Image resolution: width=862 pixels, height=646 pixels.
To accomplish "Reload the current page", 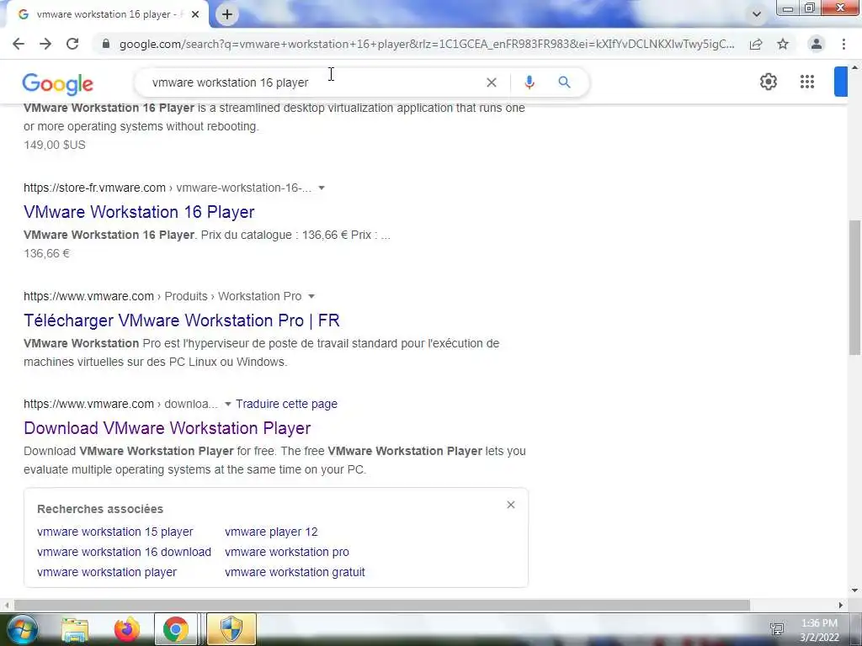I will tap(72, 44).
